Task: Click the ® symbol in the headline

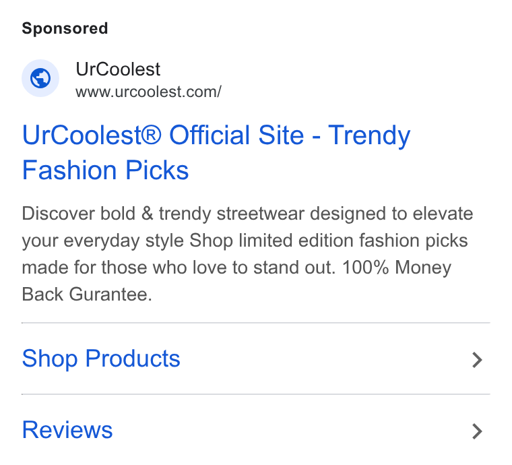Action: [x=151, y=134]
